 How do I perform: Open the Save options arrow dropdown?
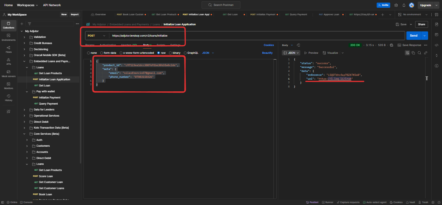point(411,24)
